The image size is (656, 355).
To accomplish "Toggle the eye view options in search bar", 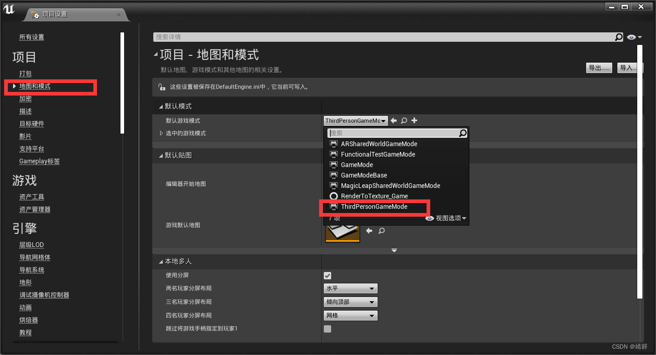I will [x=635, y=37].
